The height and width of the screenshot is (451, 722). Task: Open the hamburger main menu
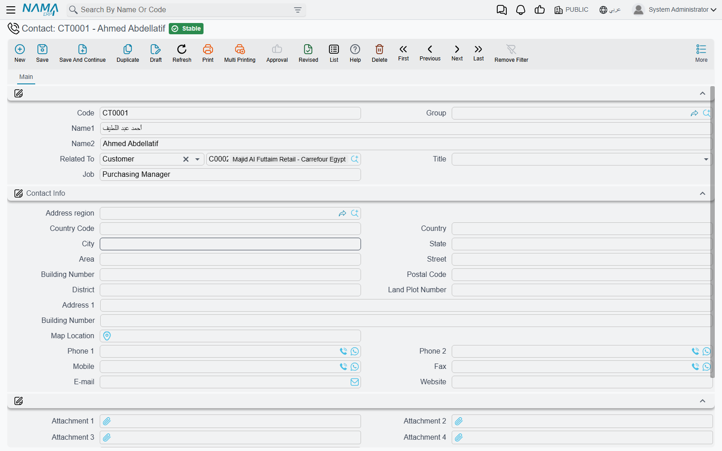point(11,10)
